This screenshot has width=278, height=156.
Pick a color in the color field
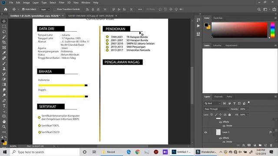(239, 30)
